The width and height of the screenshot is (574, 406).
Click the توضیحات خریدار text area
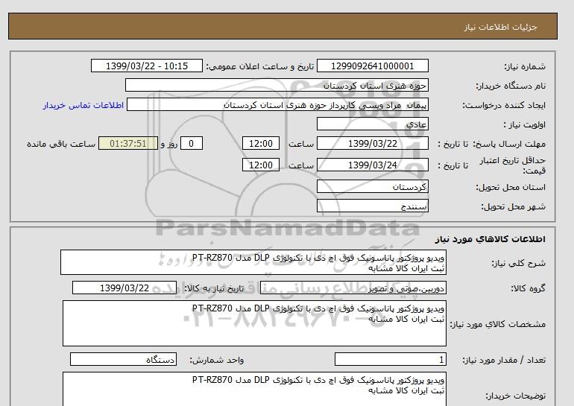click(254, 389)
